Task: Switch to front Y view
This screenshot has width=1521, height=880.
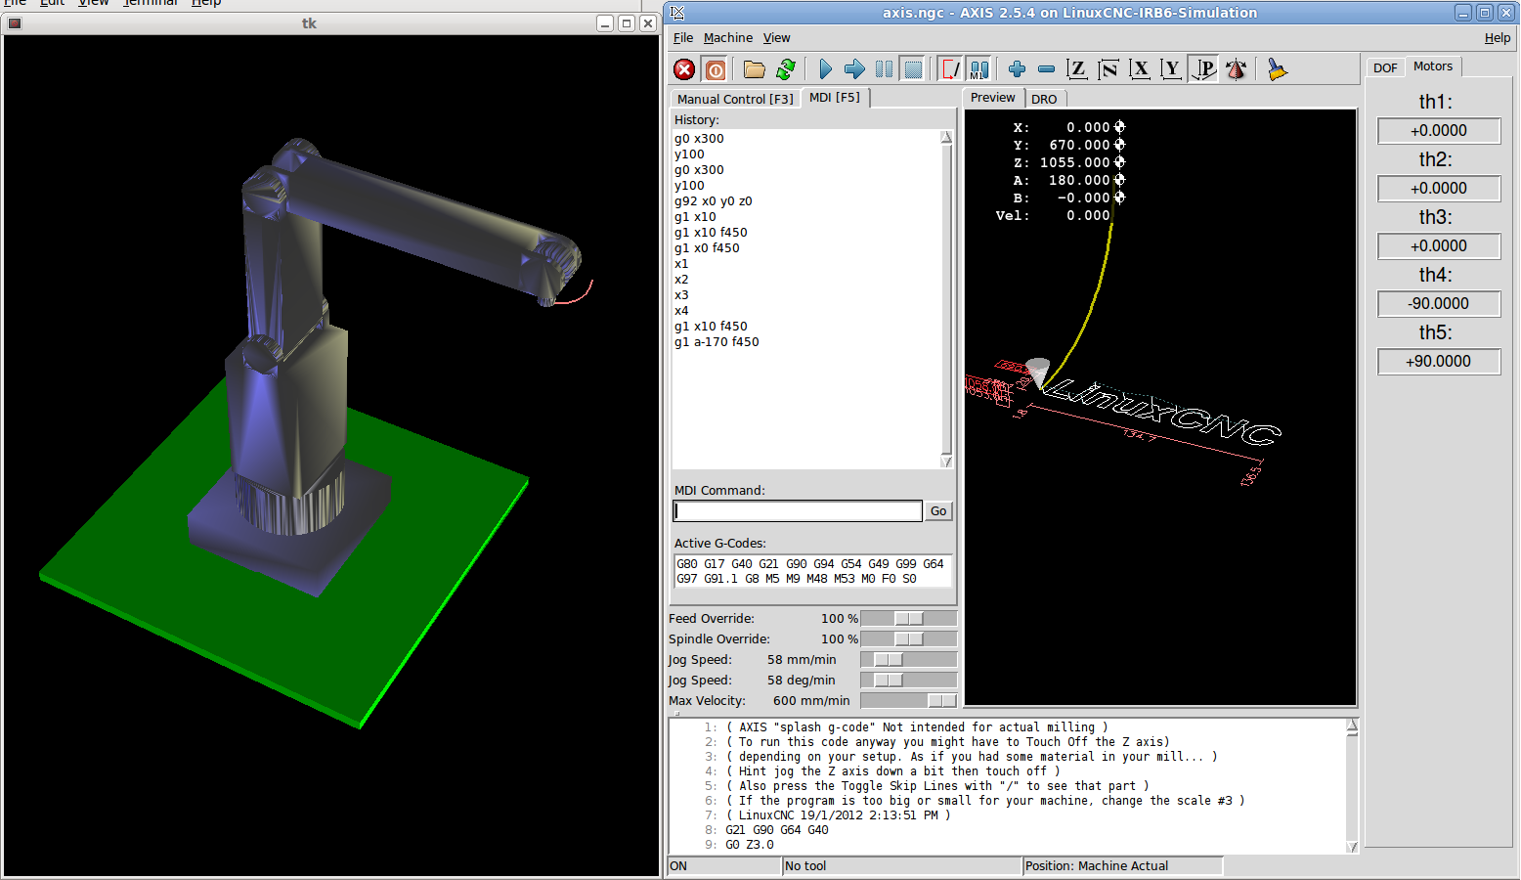Action: pos(1171,69)
